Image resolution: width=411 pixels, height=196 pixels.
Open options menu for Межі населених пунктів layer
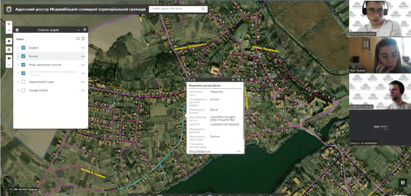click(83, 65)
